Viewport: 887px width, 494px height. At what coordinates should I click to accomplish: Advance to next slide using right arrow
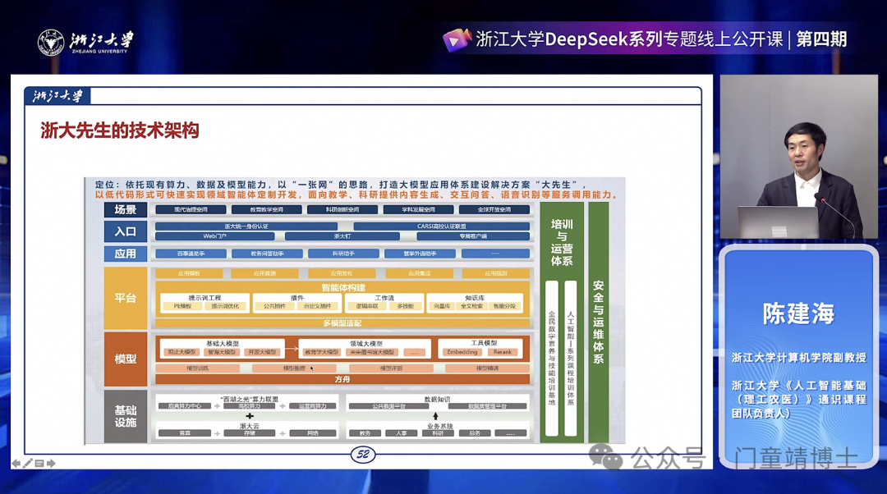(x=51, y=464)
